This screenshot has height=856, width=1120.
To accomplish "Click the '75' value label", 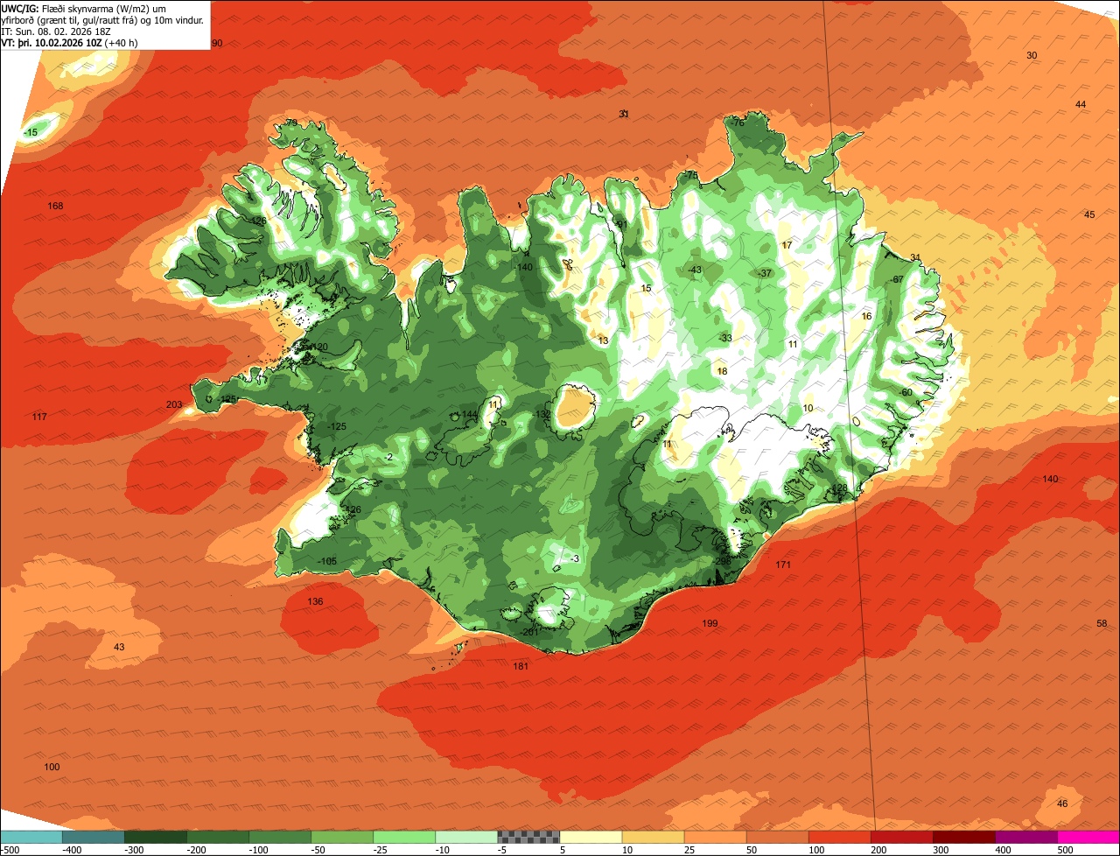I will pyautogui.click(x=692, y=175).
